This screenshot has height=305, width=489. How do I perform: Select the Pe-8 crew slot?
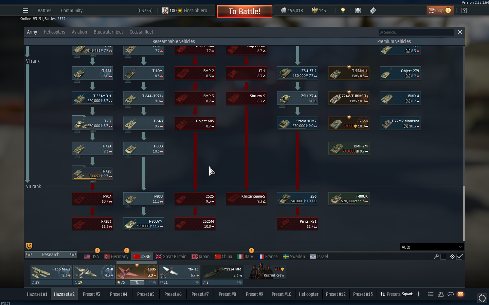click(94, 272)
